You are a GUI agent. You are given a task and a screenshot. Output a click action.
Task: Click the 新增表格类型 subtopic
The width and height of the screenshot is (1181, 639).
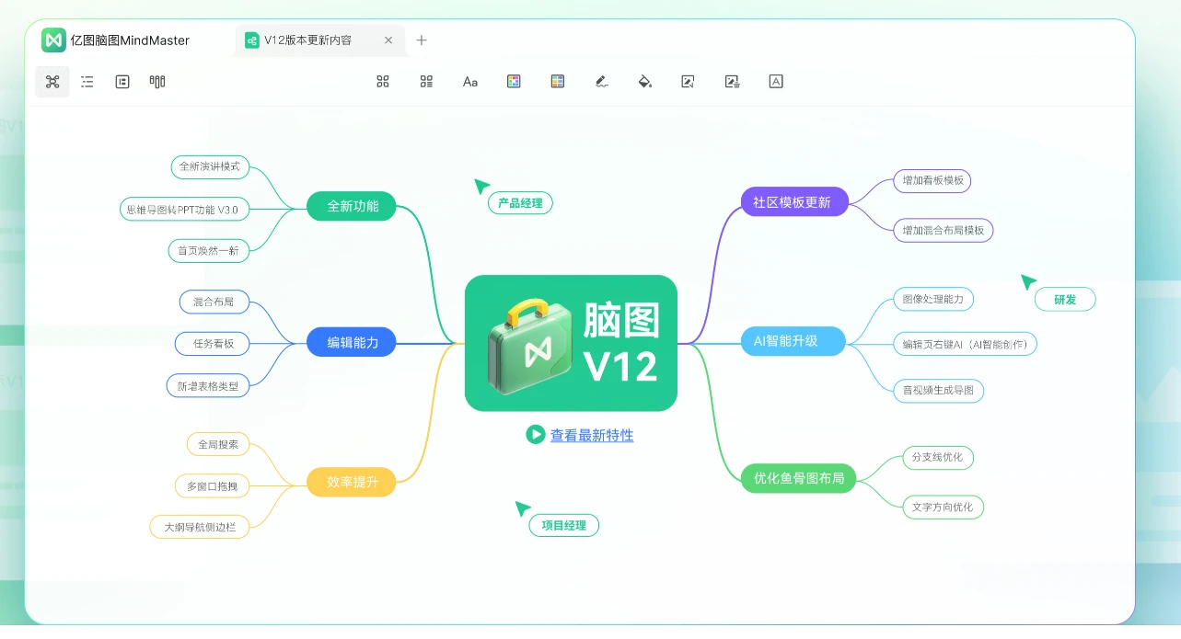pyautogui.click(x=208, y=386)
